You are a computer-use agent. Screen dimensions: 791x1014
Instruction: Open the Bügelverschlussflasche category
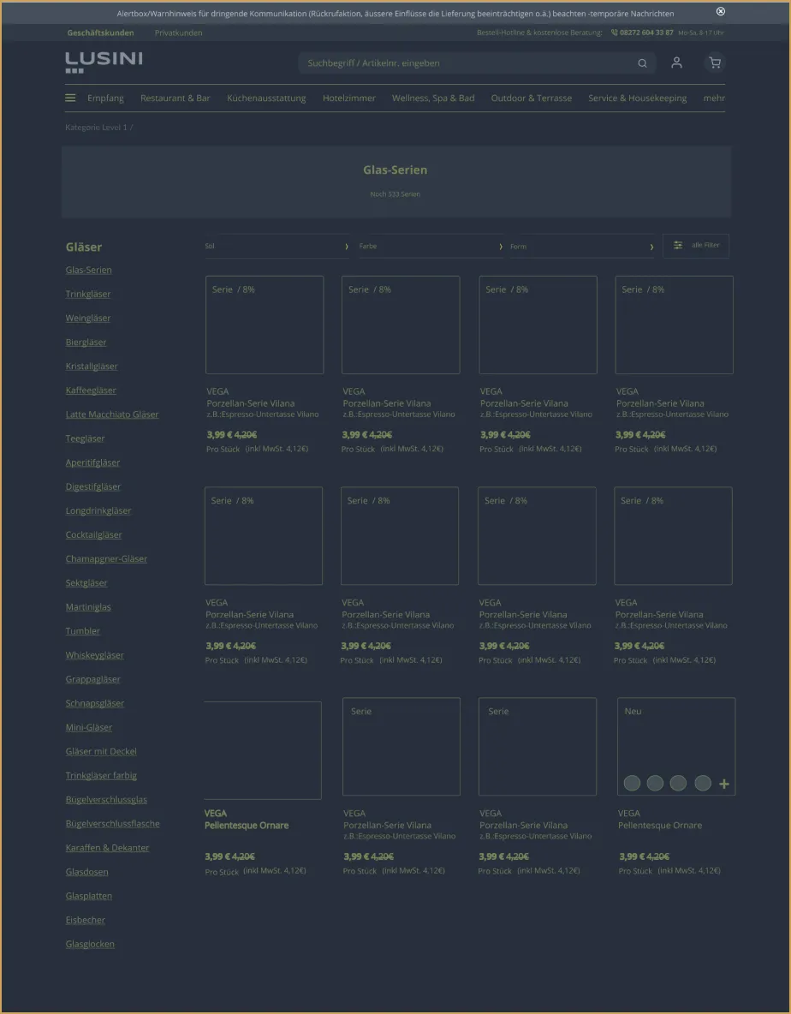112,823
